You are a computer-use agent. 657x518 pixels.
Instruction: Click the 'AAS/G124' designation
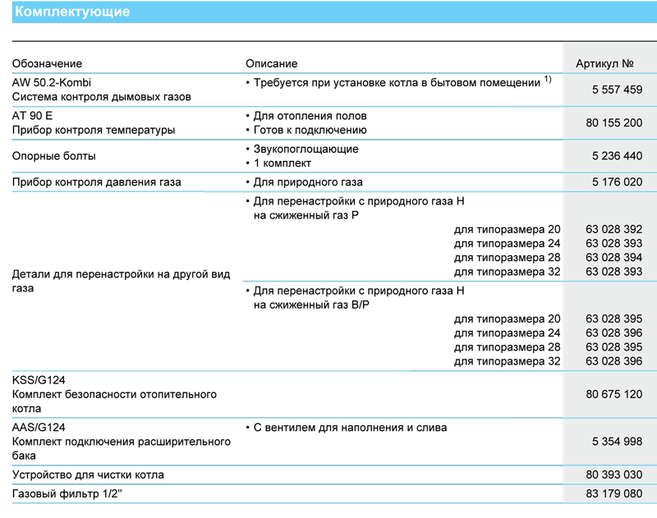pyautogui.click(x=39, y=428)
